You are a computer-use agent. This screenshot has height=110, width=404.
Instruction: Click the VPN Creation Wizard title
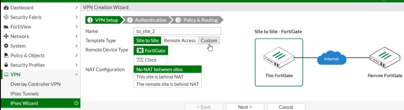click(106, 7)
